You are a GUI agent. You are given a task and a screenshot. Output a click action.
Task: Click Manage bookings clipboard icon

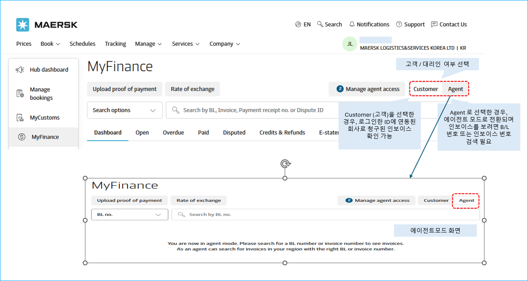[x=20, y=94]
